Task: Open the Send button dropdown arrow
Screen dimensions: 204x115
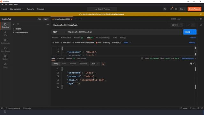Action: tap(194, 32)
